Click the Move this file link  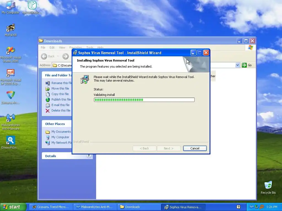coord(60,88)
